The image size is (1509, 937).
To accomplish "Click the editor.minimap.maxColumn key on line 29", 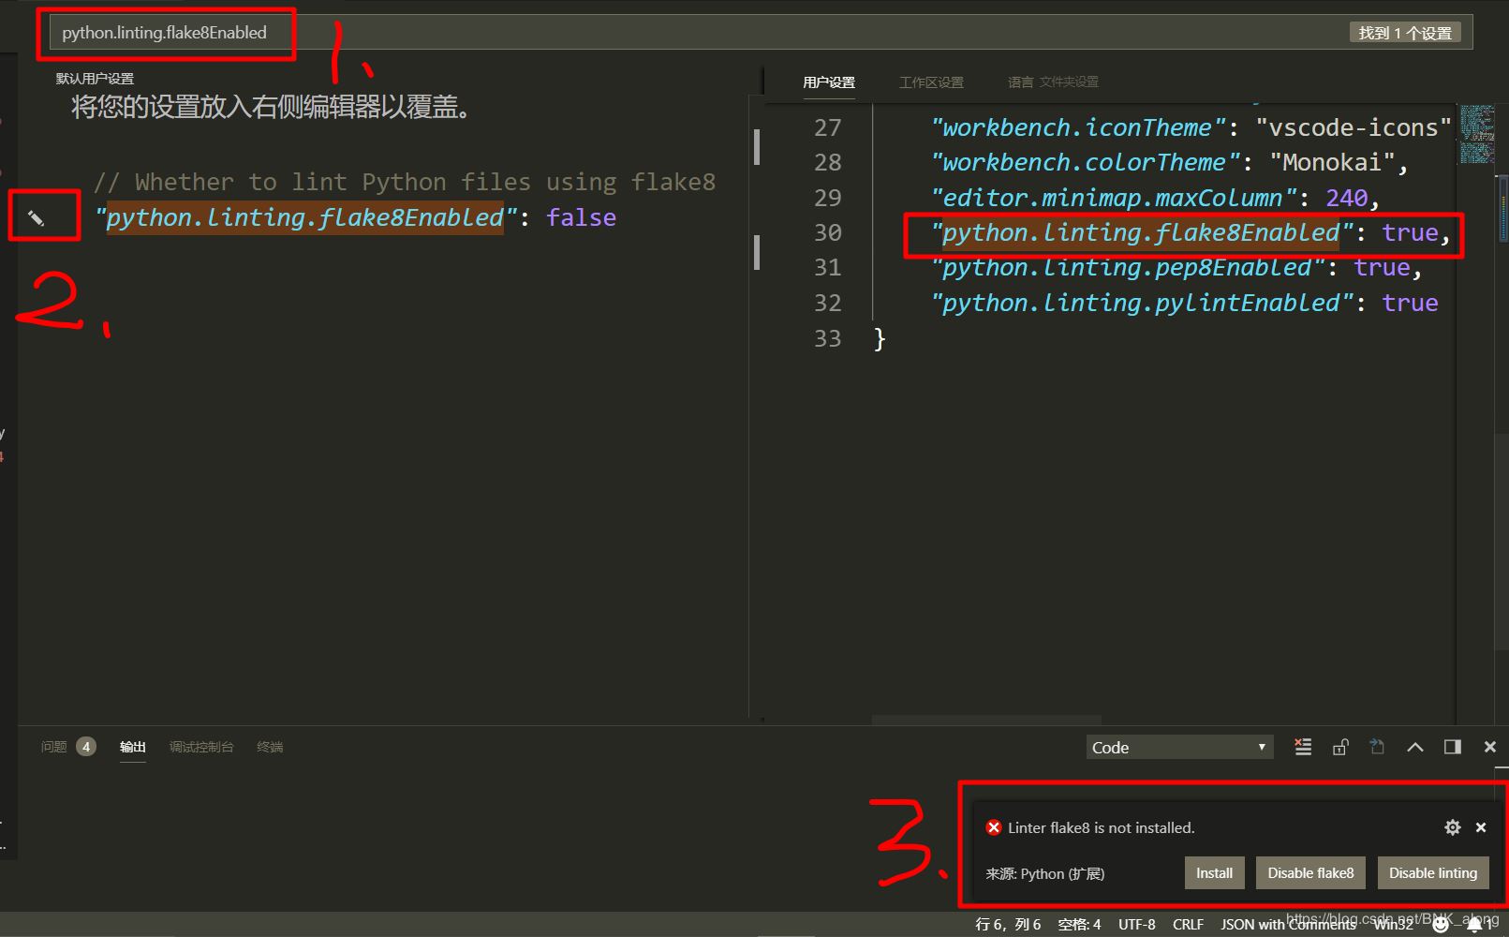I will point(1113,199).
